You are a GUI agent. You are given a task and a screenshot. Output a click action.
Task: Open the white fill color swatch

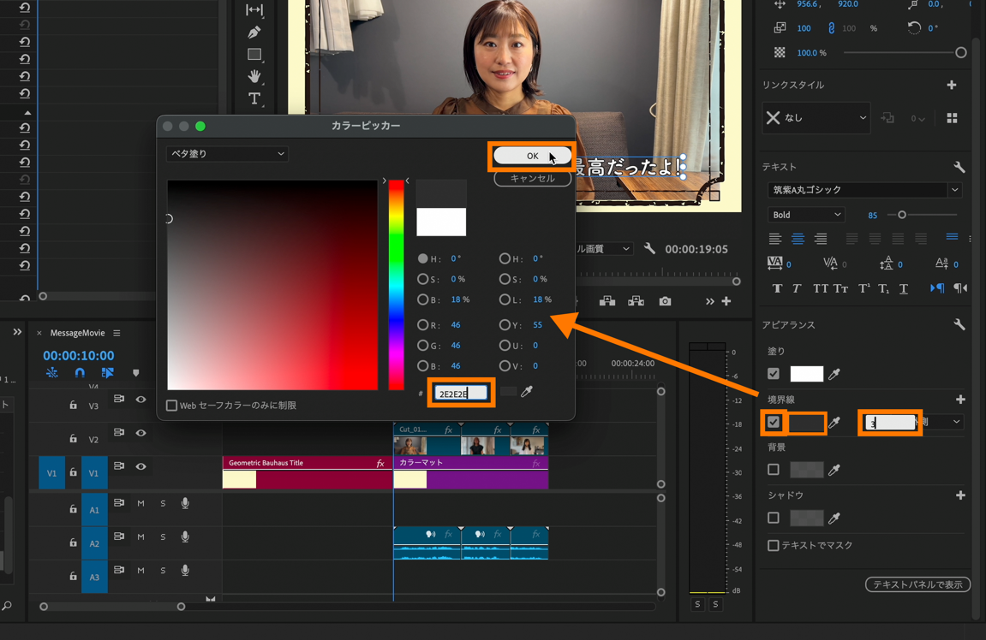[x=807, y=374]
